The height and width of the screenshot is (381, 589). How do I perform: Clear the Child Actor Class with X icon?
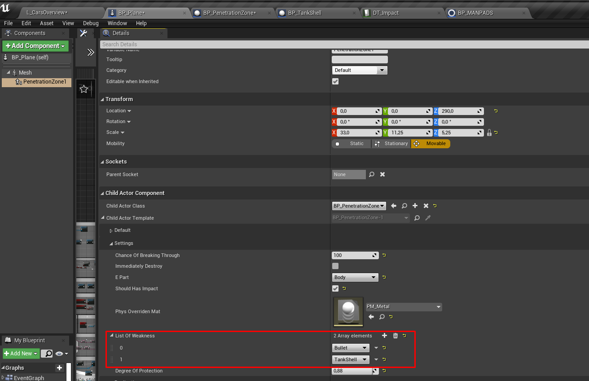[x=426, y=206]
